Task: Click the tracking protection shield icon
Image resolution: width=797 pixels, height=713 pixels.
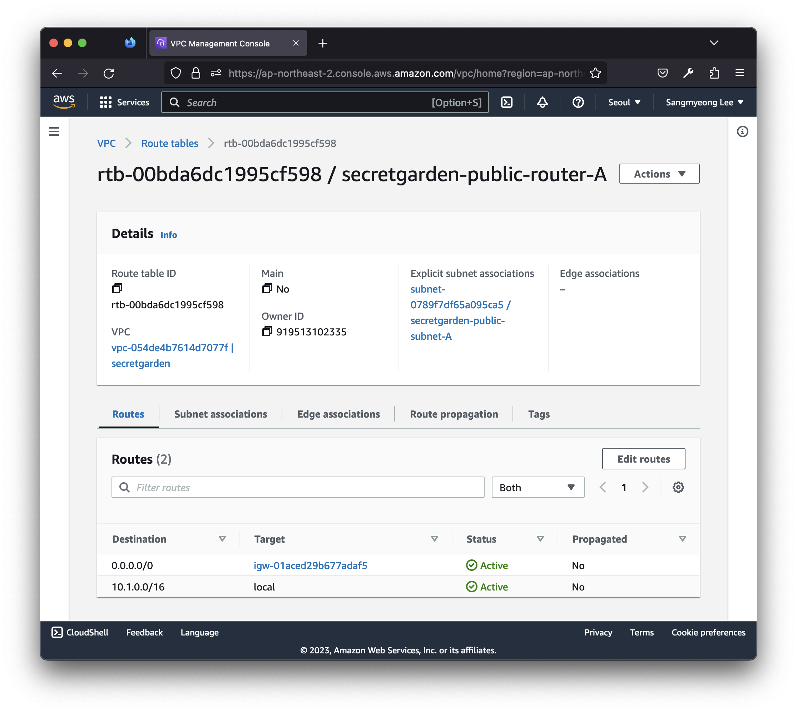Action: [x=175, y=73]
